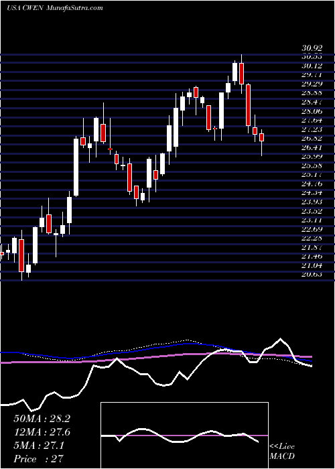Click the 50MA : 28.2 readout
The width and height of the screenshot is (335, 469).
pyautogui.click(x=42, y=419)
